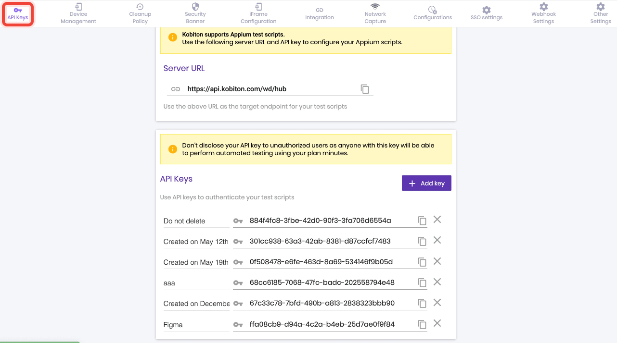Copy the Server URL with copy icon
The height and width of the screenshot is (343, 617).
[x=365, y=89]
